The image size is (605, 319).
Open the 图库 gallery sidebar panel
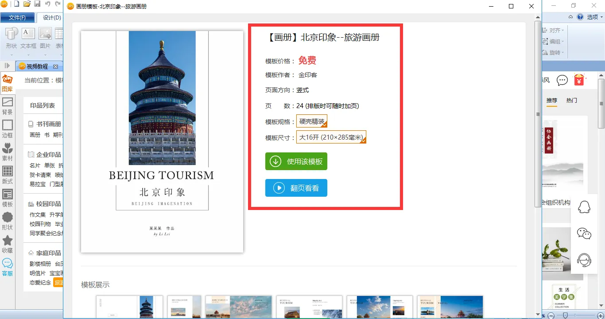8,84
